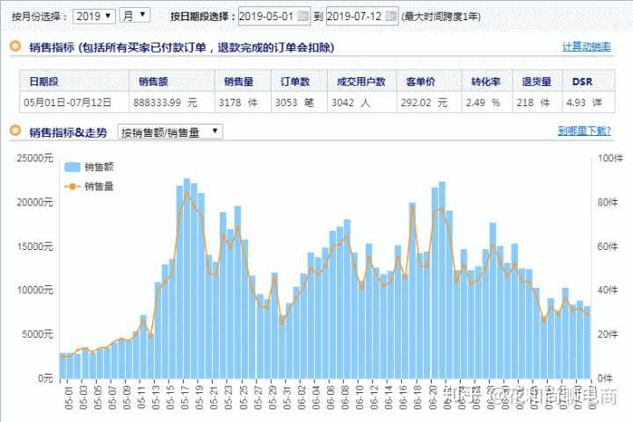Click the 销售额 column header

(x=153, y=82)
